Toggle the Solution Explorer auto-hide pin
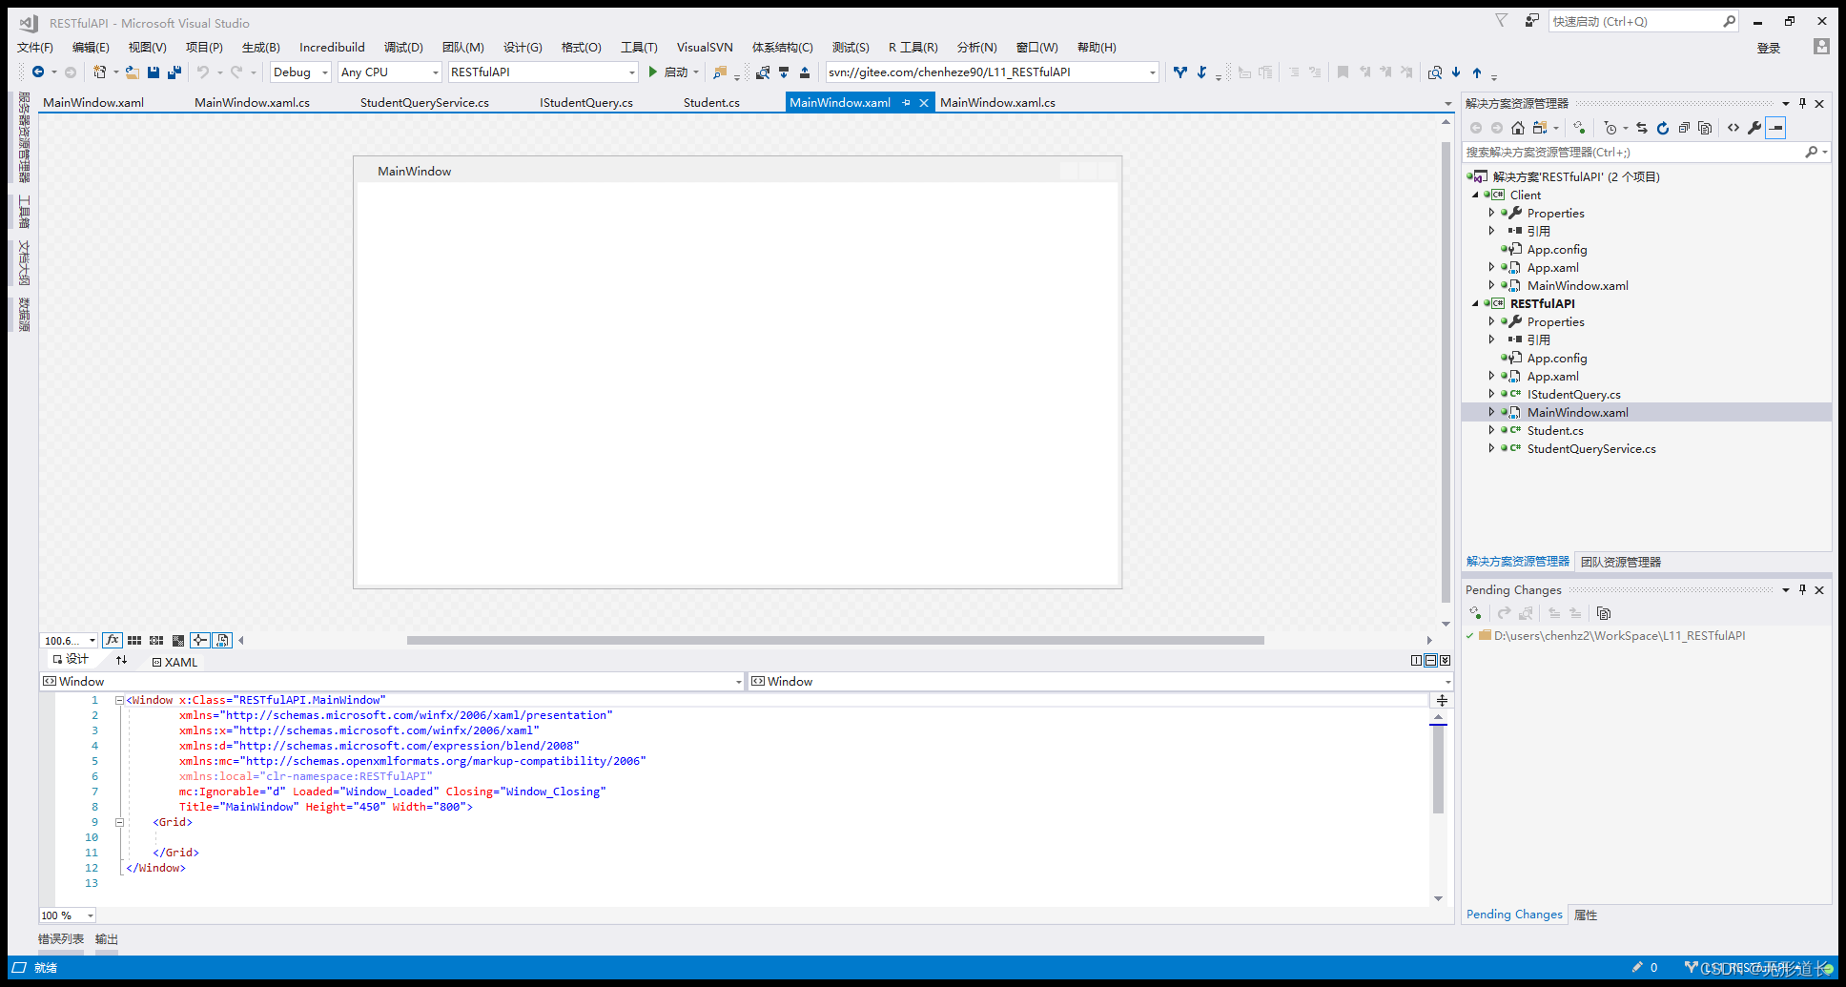 point(1802,103)
